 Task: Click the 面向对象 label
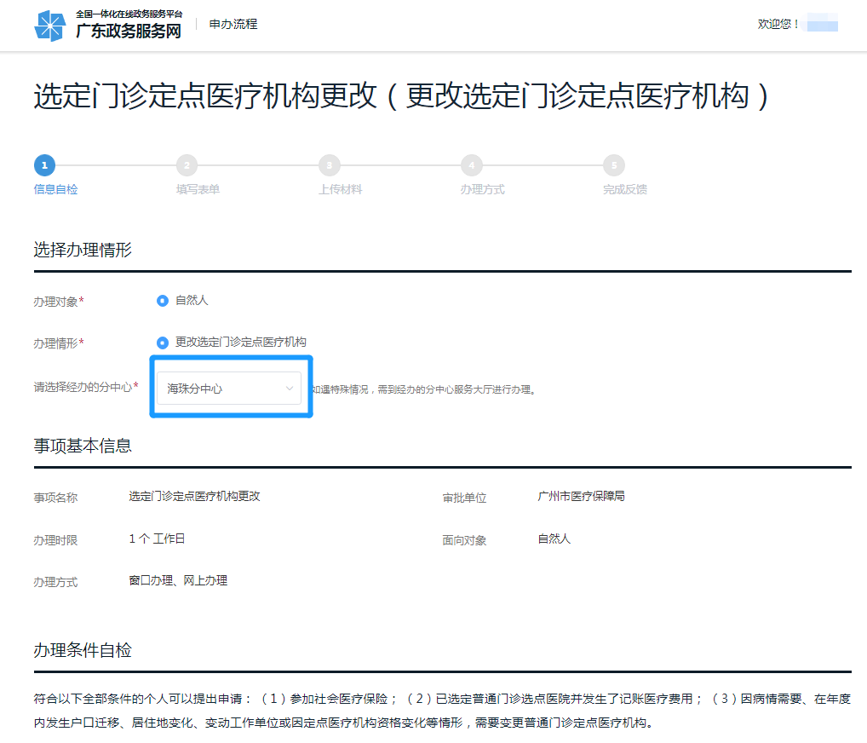point(464,540)
